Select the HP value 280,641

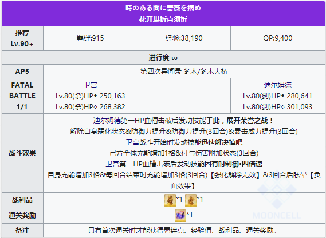[x=300, y=96]
